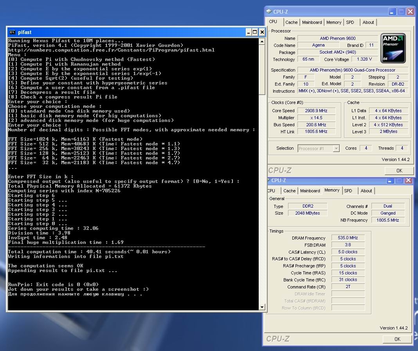Click the Level 3 cache value 2 MBytes

pyautogui.click(x=388, y=132)
